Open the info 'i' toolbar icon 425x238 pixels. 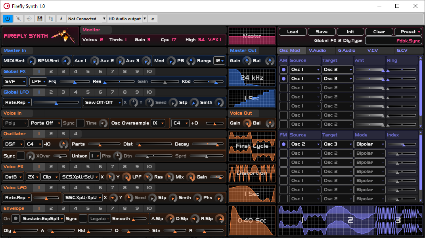61,19
